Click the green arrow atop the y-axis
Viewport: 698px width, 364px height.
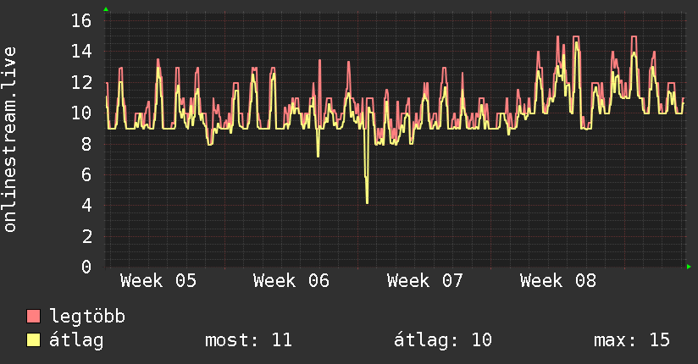[x=106, y=9]
